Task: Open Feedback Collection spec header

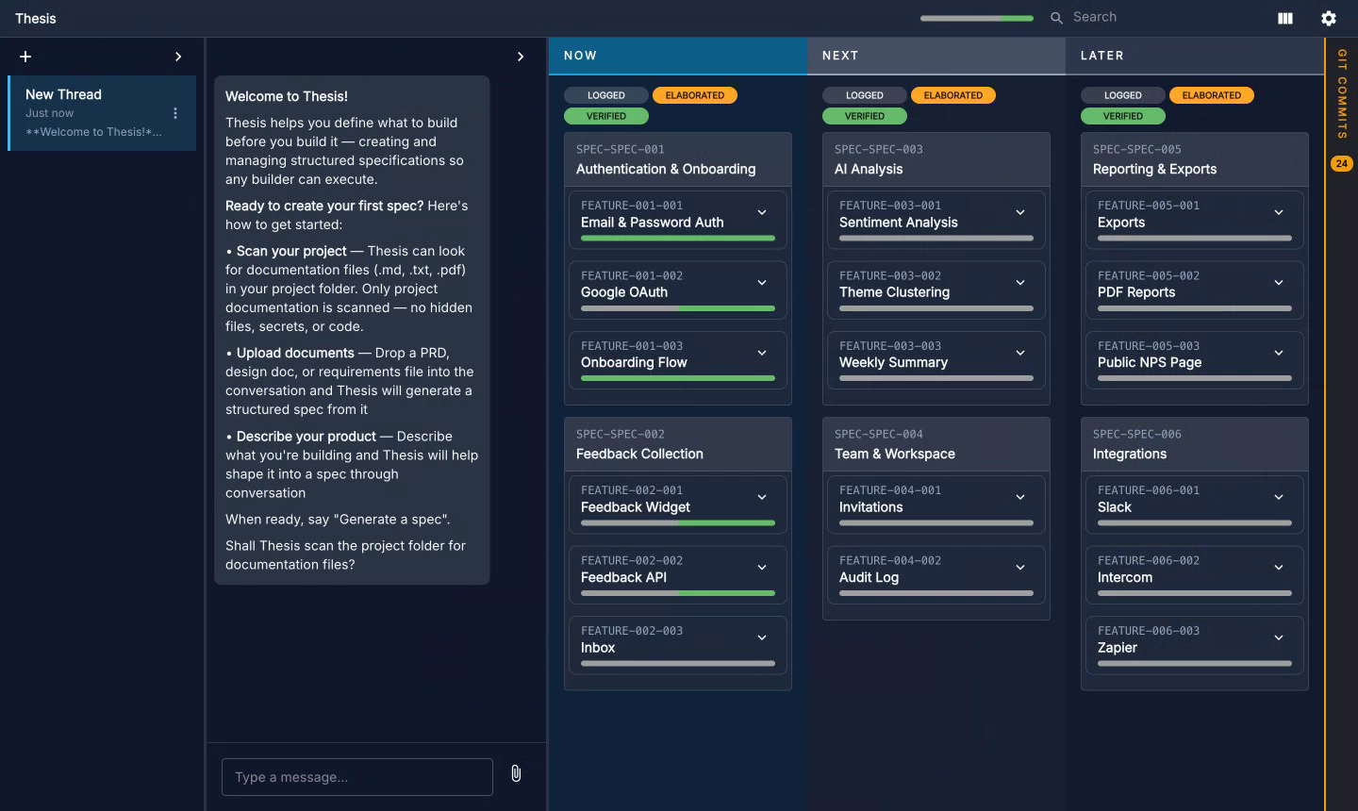Action: click(678, 444)
